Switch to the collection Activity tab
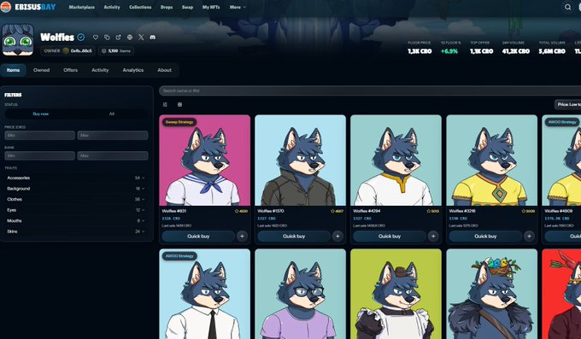The height and width of the screenshot is (339, 581). 100,70
